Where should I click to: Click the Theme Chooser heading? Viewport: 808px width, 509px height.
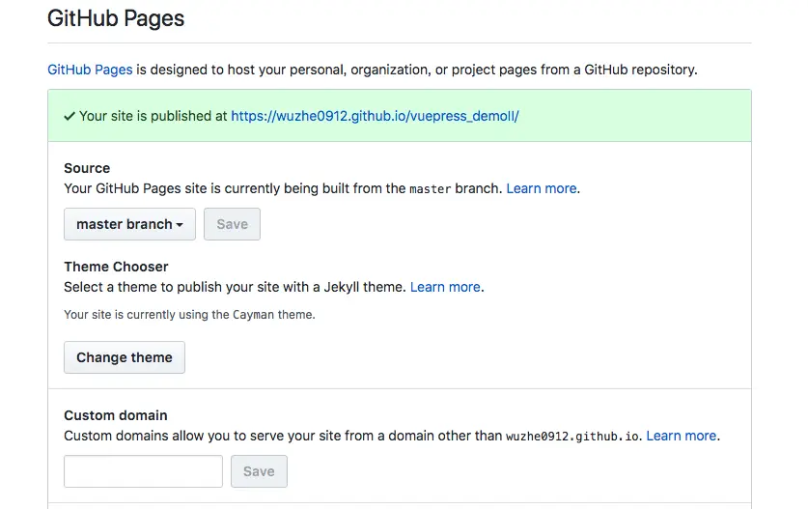[116, 267]
